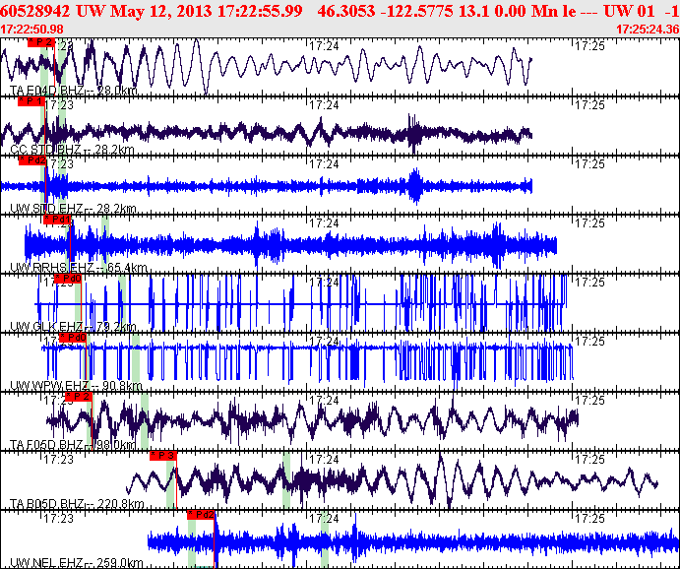Click the 17:25 tick label on TA B05D trace
Image resolution: width=680 pixels, height=569 pixels.
point(589,459)
